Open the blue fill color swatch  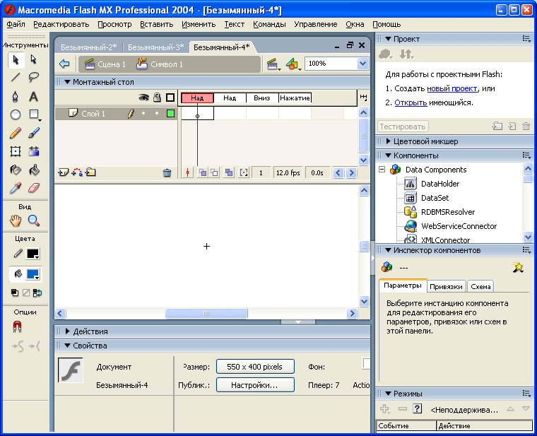pos(33,274)
